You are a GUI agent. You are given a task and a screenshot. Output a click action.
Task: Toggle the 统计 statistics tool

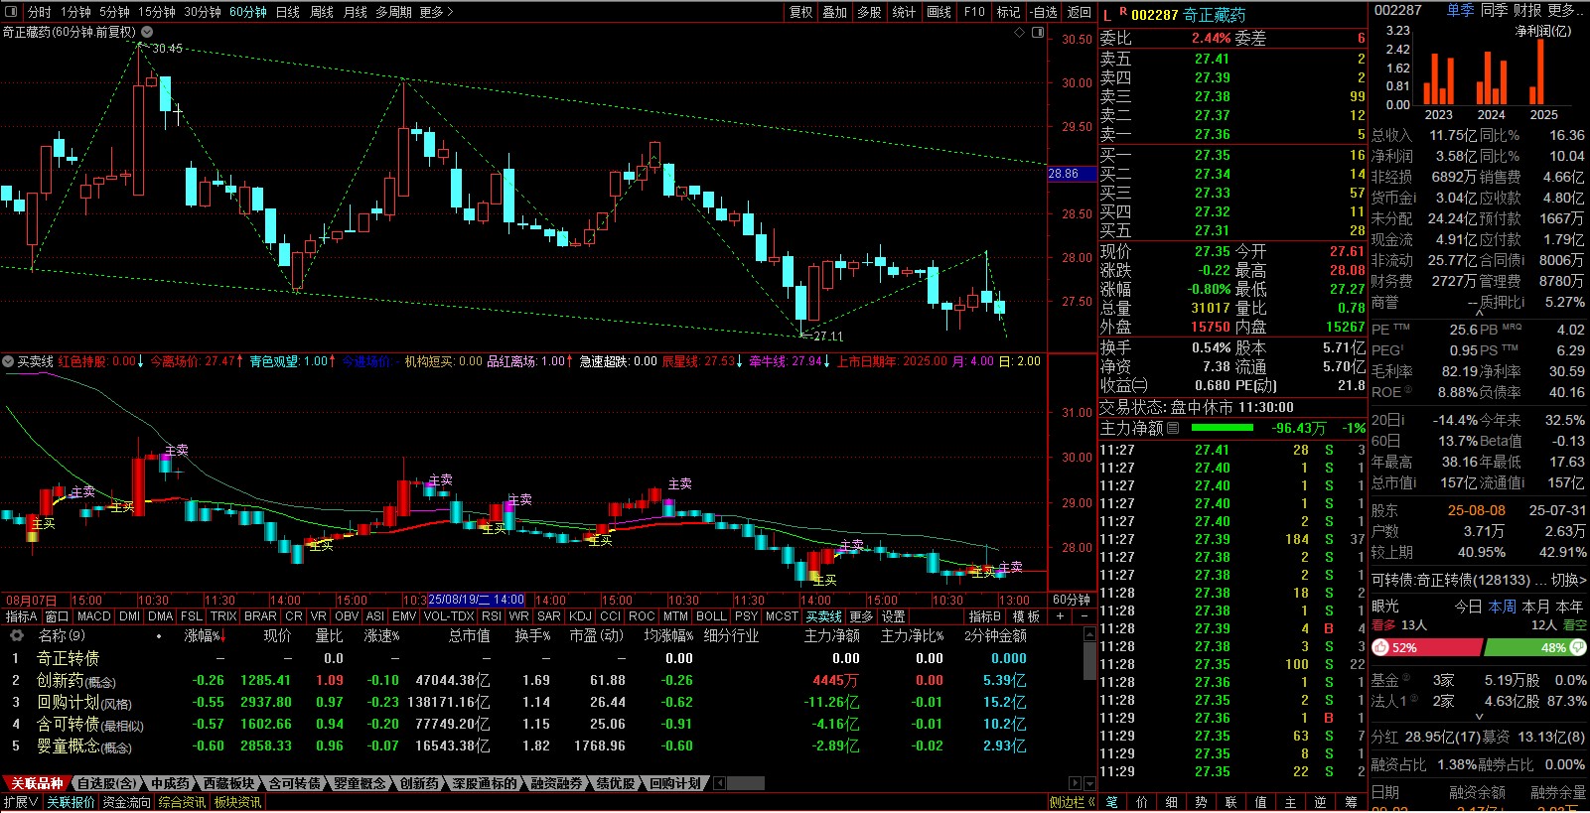[904, 12]
